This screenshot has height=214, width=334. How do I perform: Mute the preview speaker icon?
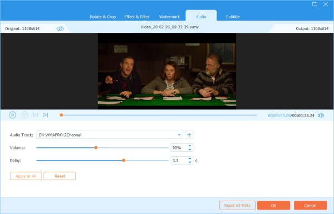[x=321, y=115]
